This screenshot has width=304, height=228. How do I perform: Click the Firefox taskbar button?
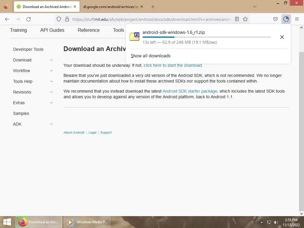pyautogui.click(x=39, y=222)
